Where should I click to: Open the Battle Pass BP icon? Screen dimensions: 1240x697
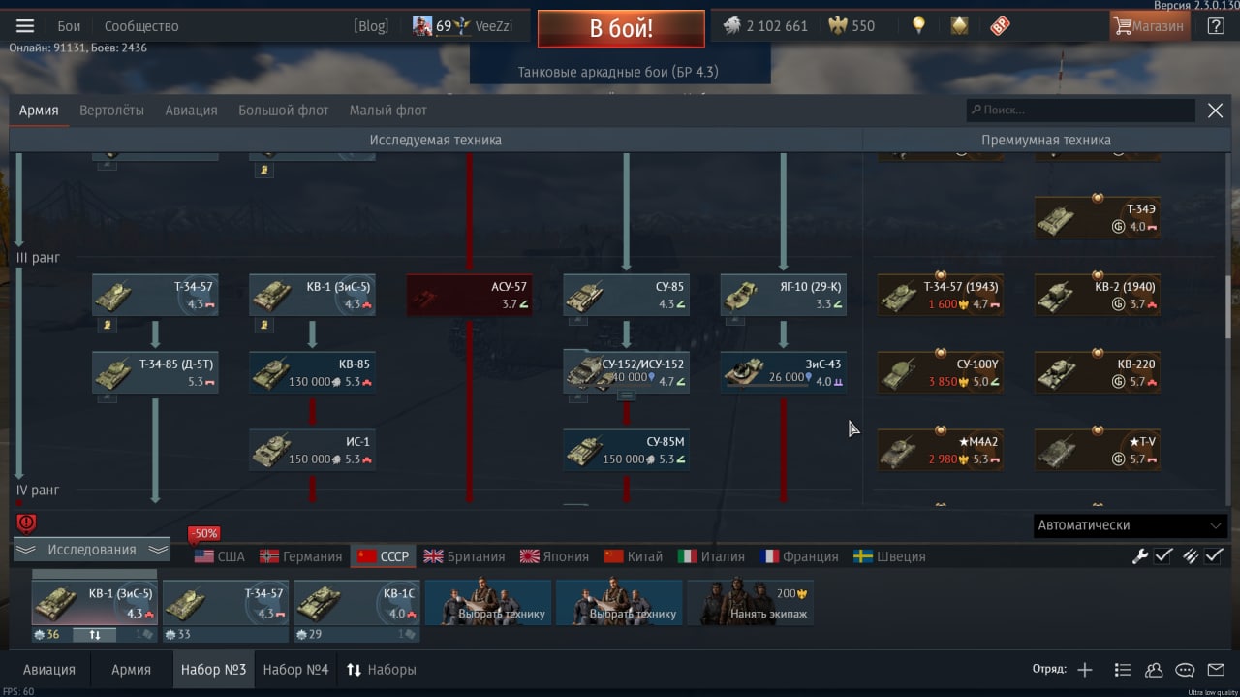tap(1000, 26)
